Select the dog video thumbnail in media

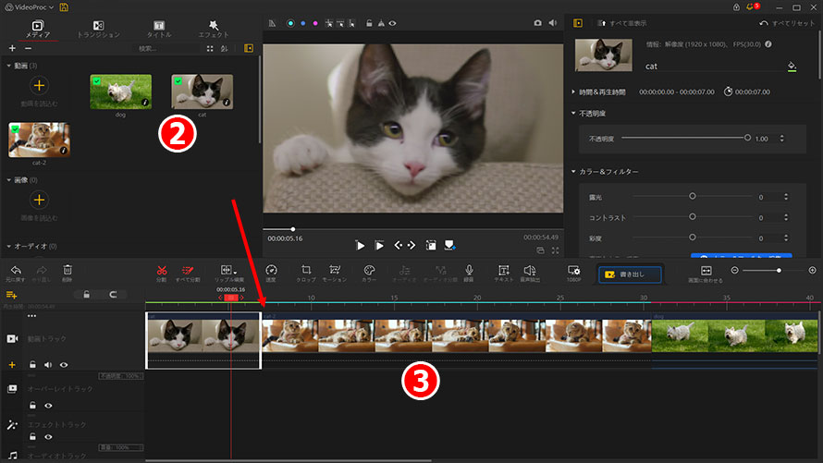[x=120, y=91]
